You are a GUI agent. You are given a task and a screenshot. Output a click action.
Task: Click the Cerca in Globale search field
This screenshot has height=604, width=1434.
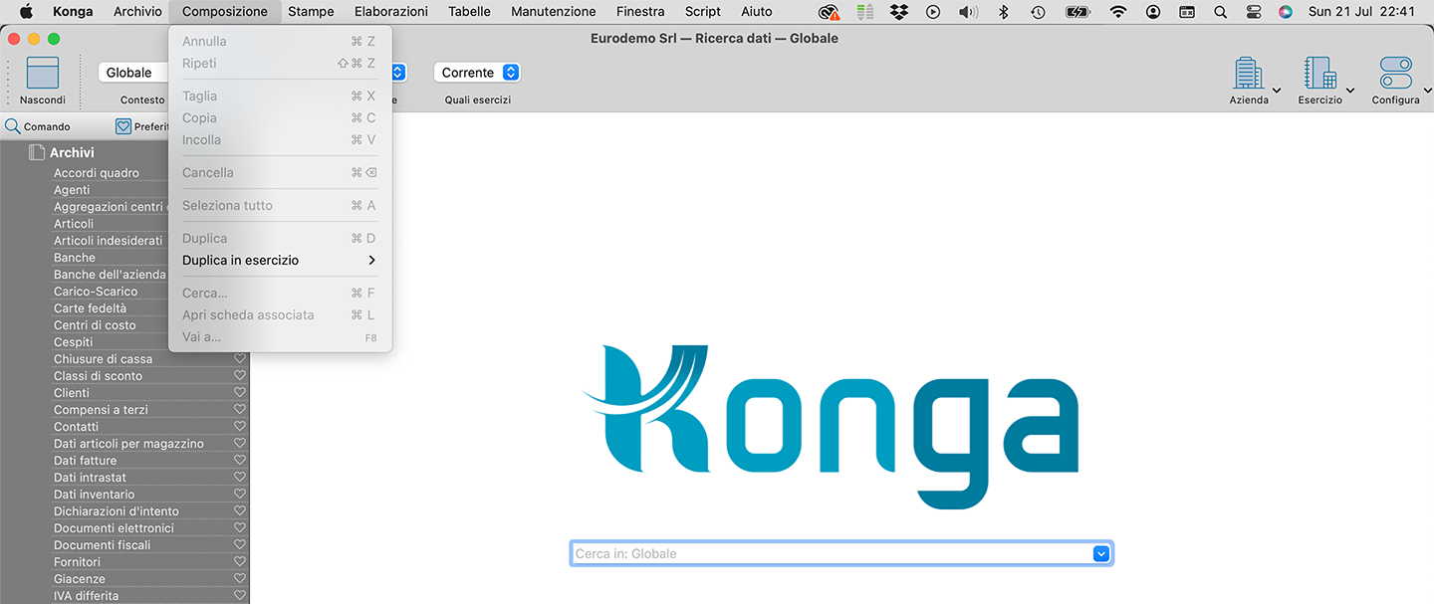[829, 554]
